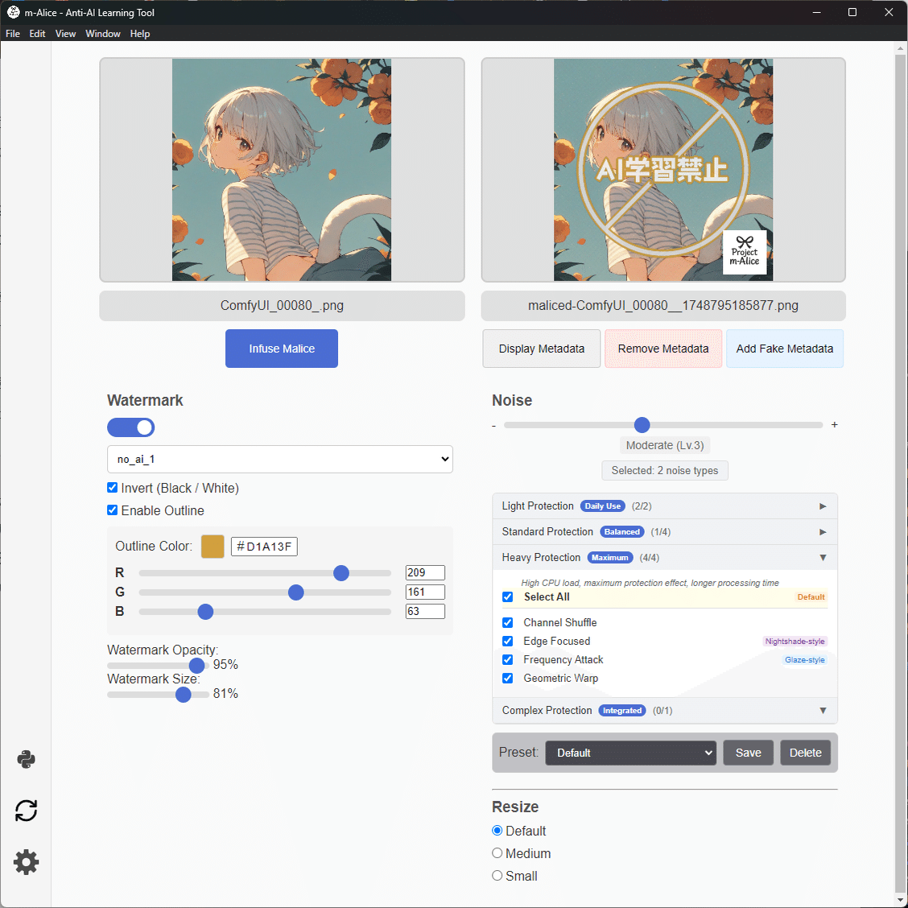
Task: Click the vertical scrollbar on right
Action: (900, 473)
